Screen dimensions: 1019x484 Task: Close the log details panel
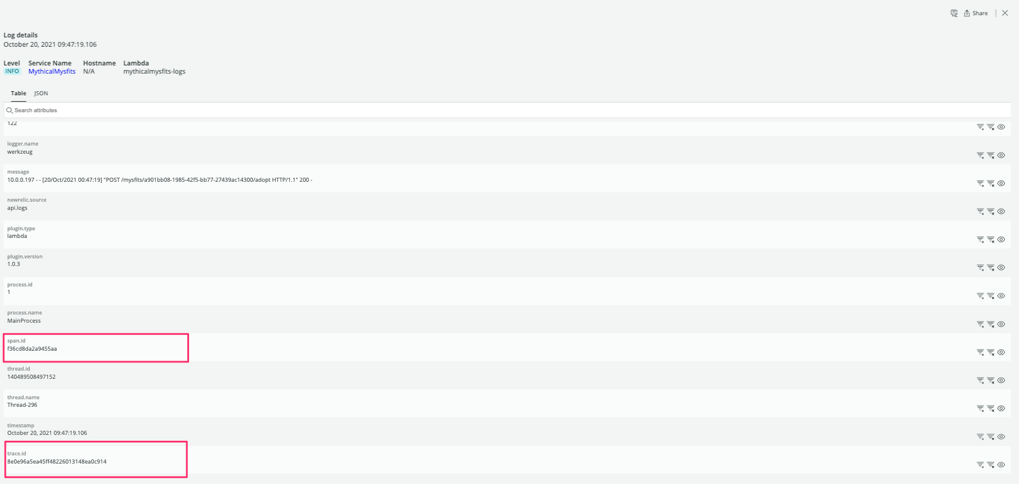(x=1005, y=13)
